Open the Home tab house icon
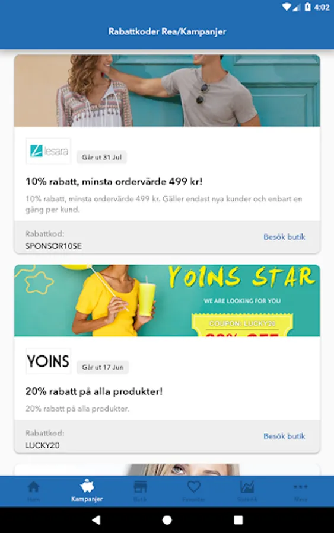Screen dimensions: 334x533 [33, 487]
